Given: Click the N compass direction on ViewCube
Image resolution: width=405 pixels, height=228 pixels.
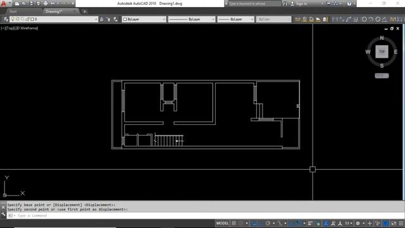Looking at the screenshot, I should tap(382, 38).
